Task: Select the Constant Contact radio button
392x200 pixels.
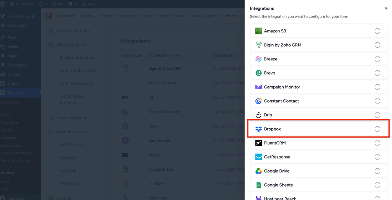Action: click(x=377, y=101)
